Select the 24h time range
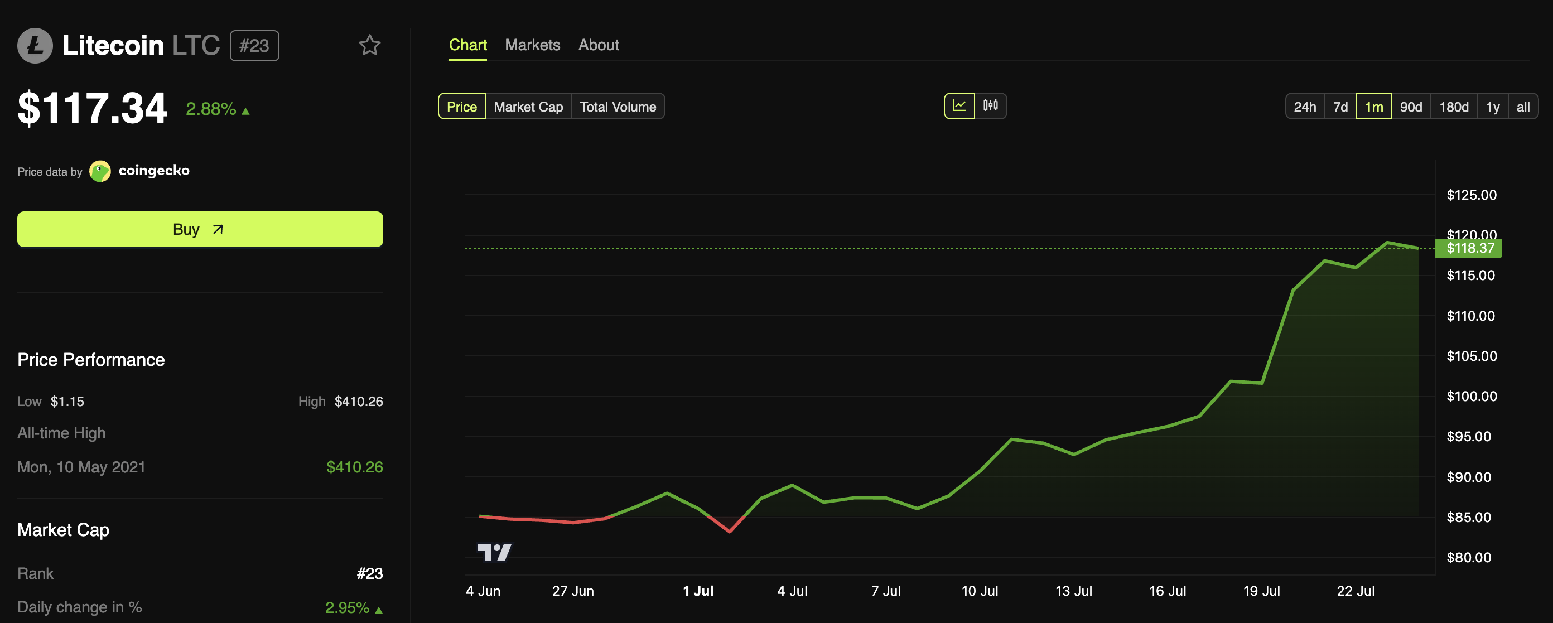 click(1306, 106)
